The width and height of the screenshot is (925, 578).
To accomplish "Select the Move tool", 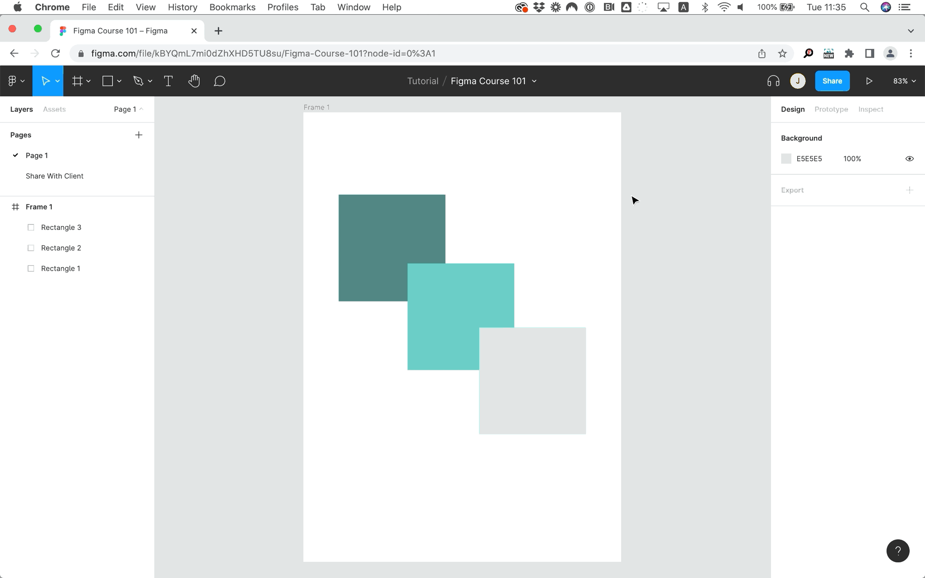I will pyautogui.click(x=45, y=81).
